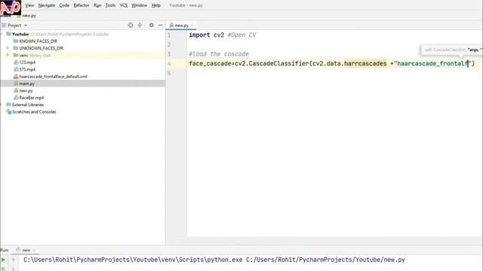Select the RaceBar.mp4 file
483x271 pixels.
[x=32, y=98]
